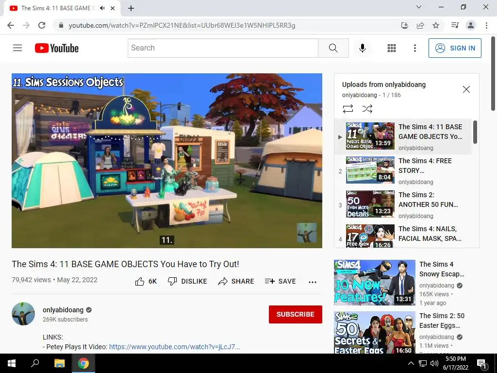Reload the page
Image resolution: width=497 pixels, height=373 pixels.
42,25
